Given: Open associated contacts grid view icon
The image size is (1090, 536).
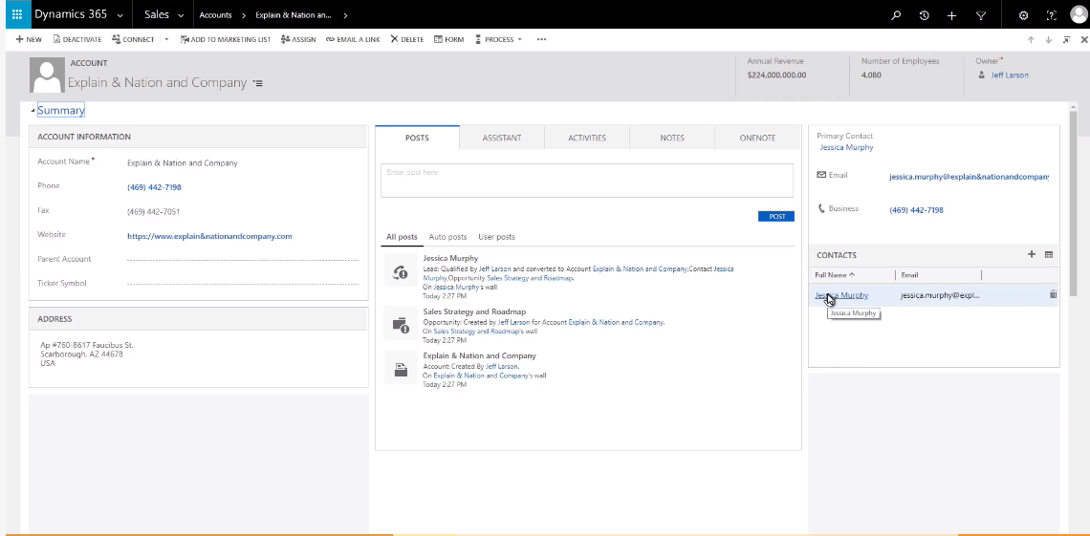Looking at the screenshot, I should 1049,254.
